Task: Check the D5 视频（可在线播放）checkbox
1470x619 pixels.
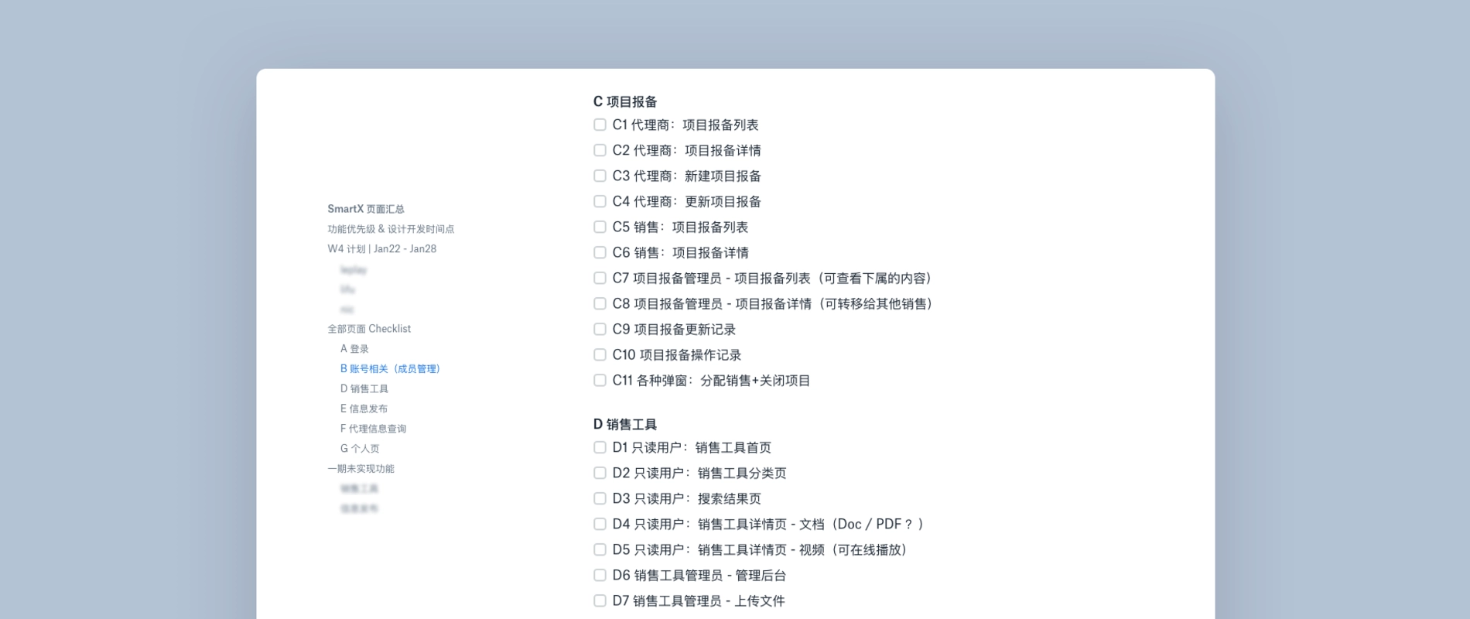Action: coord(600,549)
